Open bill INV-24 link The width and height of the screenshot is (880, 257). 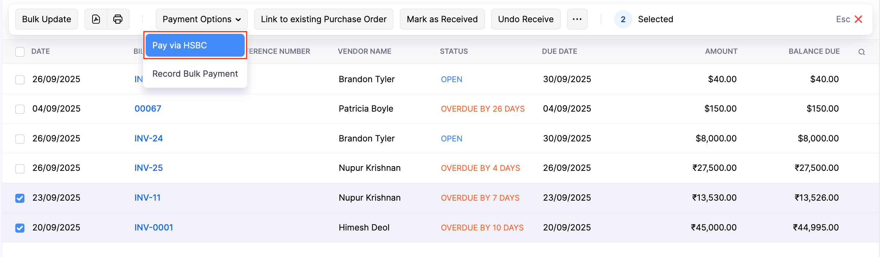pos(149,138)
